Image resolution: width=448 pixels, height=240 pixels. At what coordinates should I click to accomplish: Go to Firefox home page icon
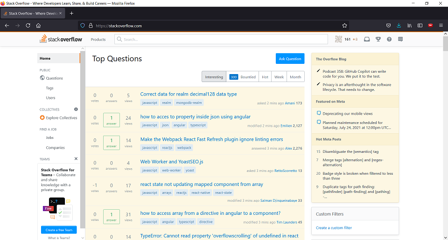click(38, 26)
